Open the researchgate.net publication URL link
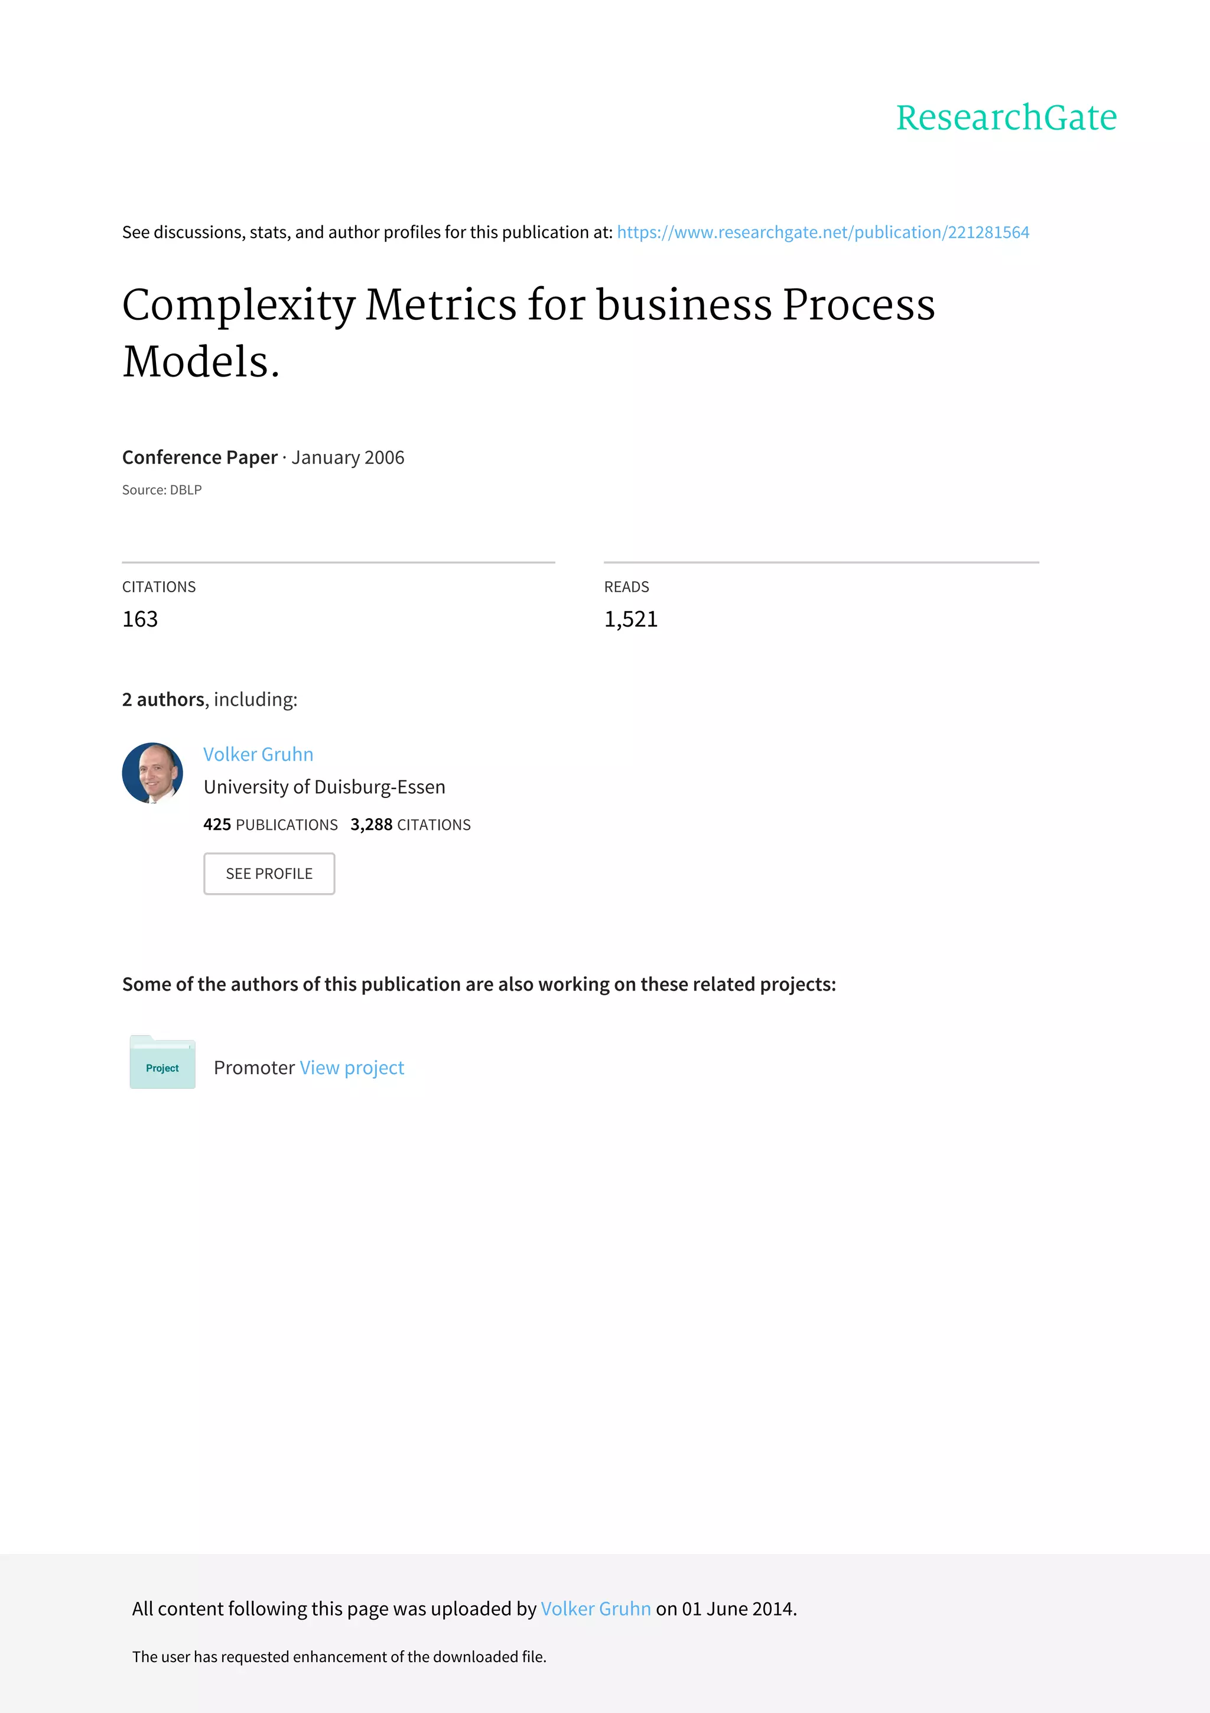 pos(822,232)
